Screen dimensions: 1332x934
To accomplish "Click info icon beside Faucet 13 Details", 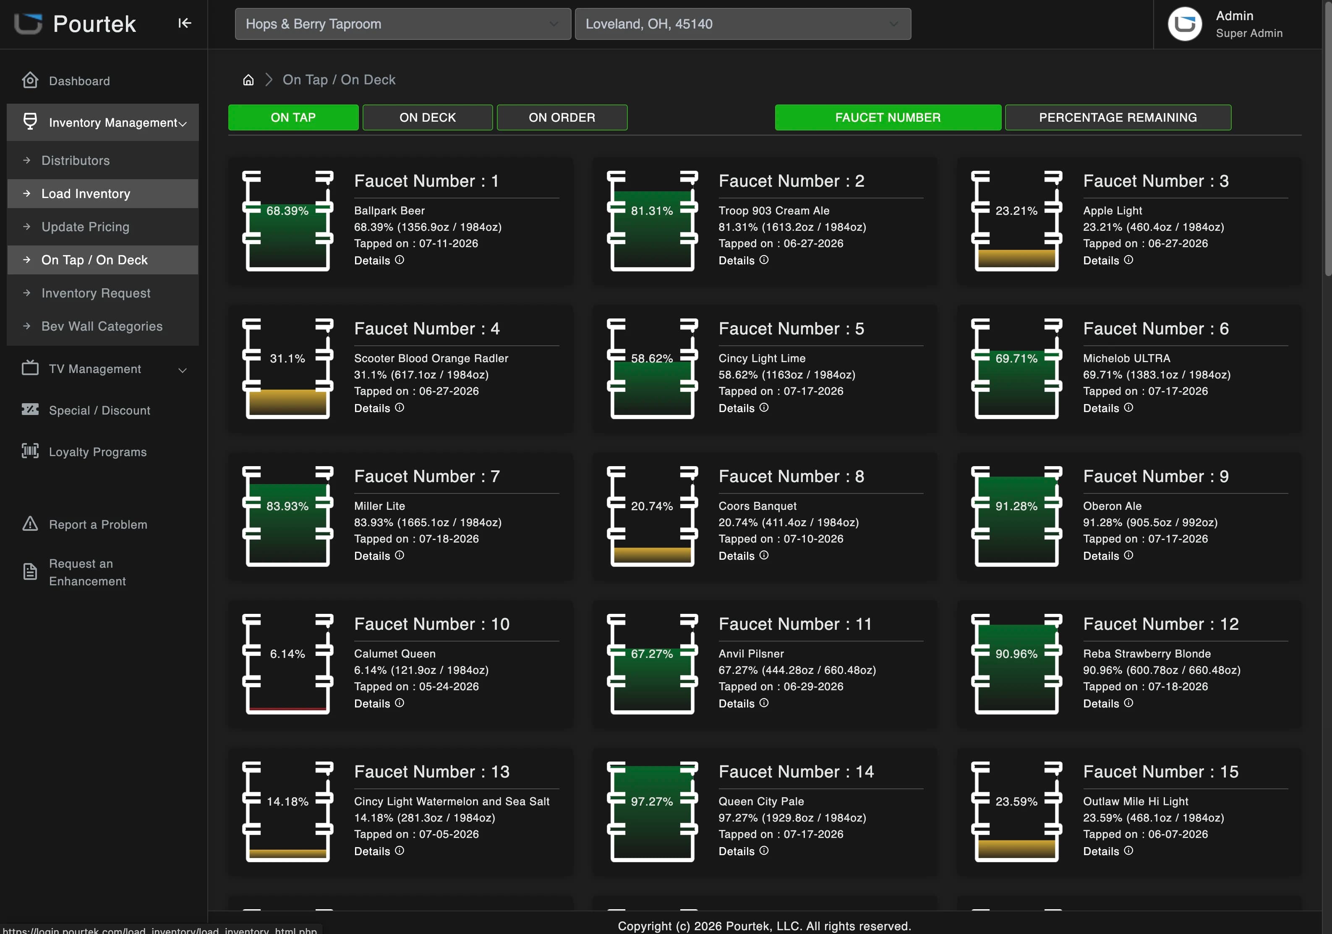I will 400,851.
